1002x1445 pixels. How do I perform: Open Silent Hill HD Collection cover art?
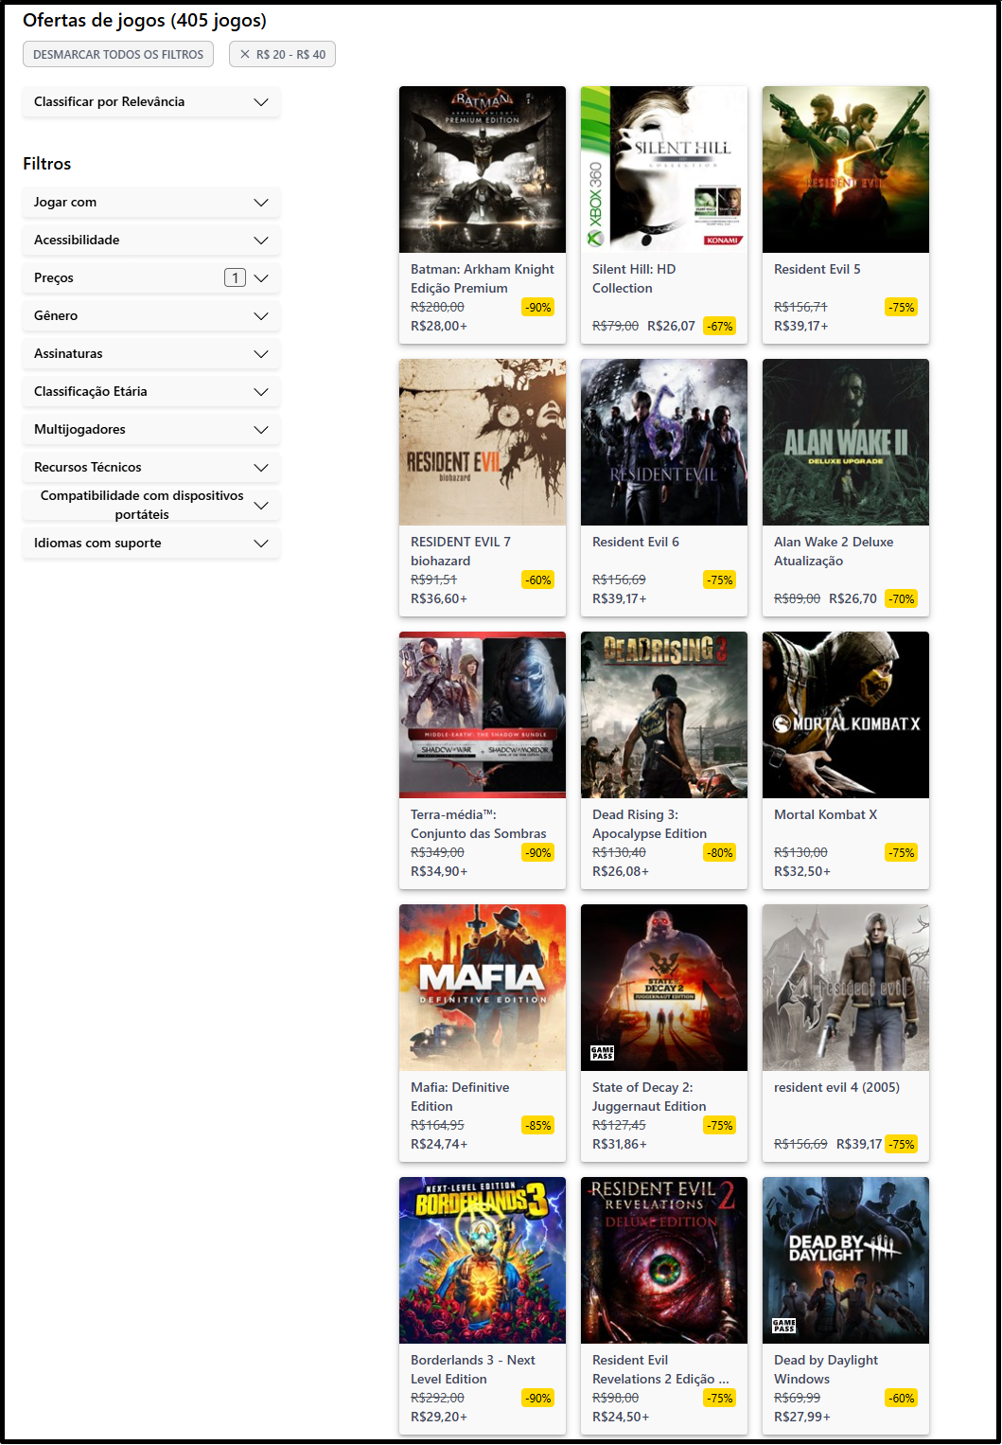(664, 169)
